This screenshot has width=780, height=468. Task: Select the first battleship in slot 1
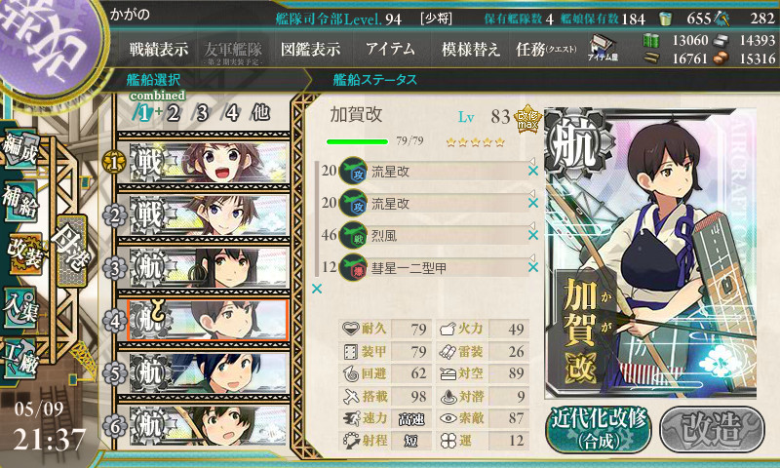[209, 163]
